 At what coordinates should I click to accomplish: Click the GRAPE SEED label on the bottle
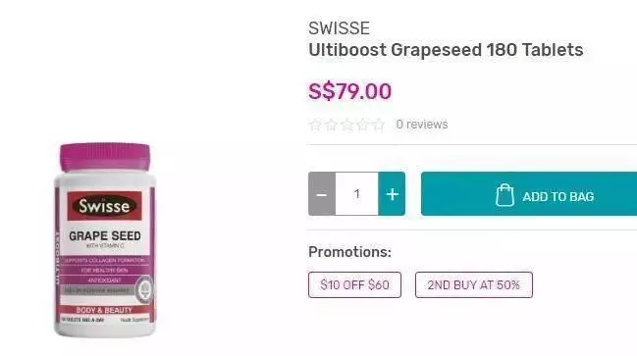(105, 235)
